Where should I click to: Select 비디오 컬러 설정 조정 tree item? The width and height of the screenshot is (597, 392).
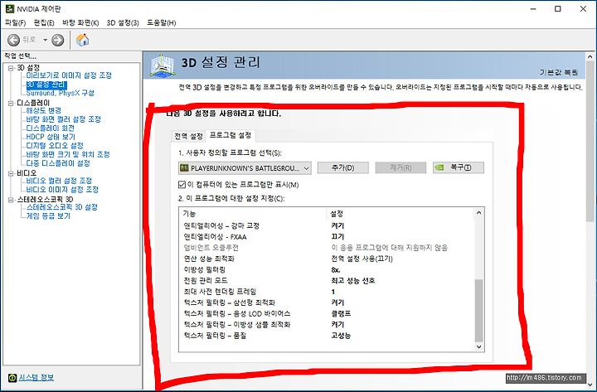[59, 181]
